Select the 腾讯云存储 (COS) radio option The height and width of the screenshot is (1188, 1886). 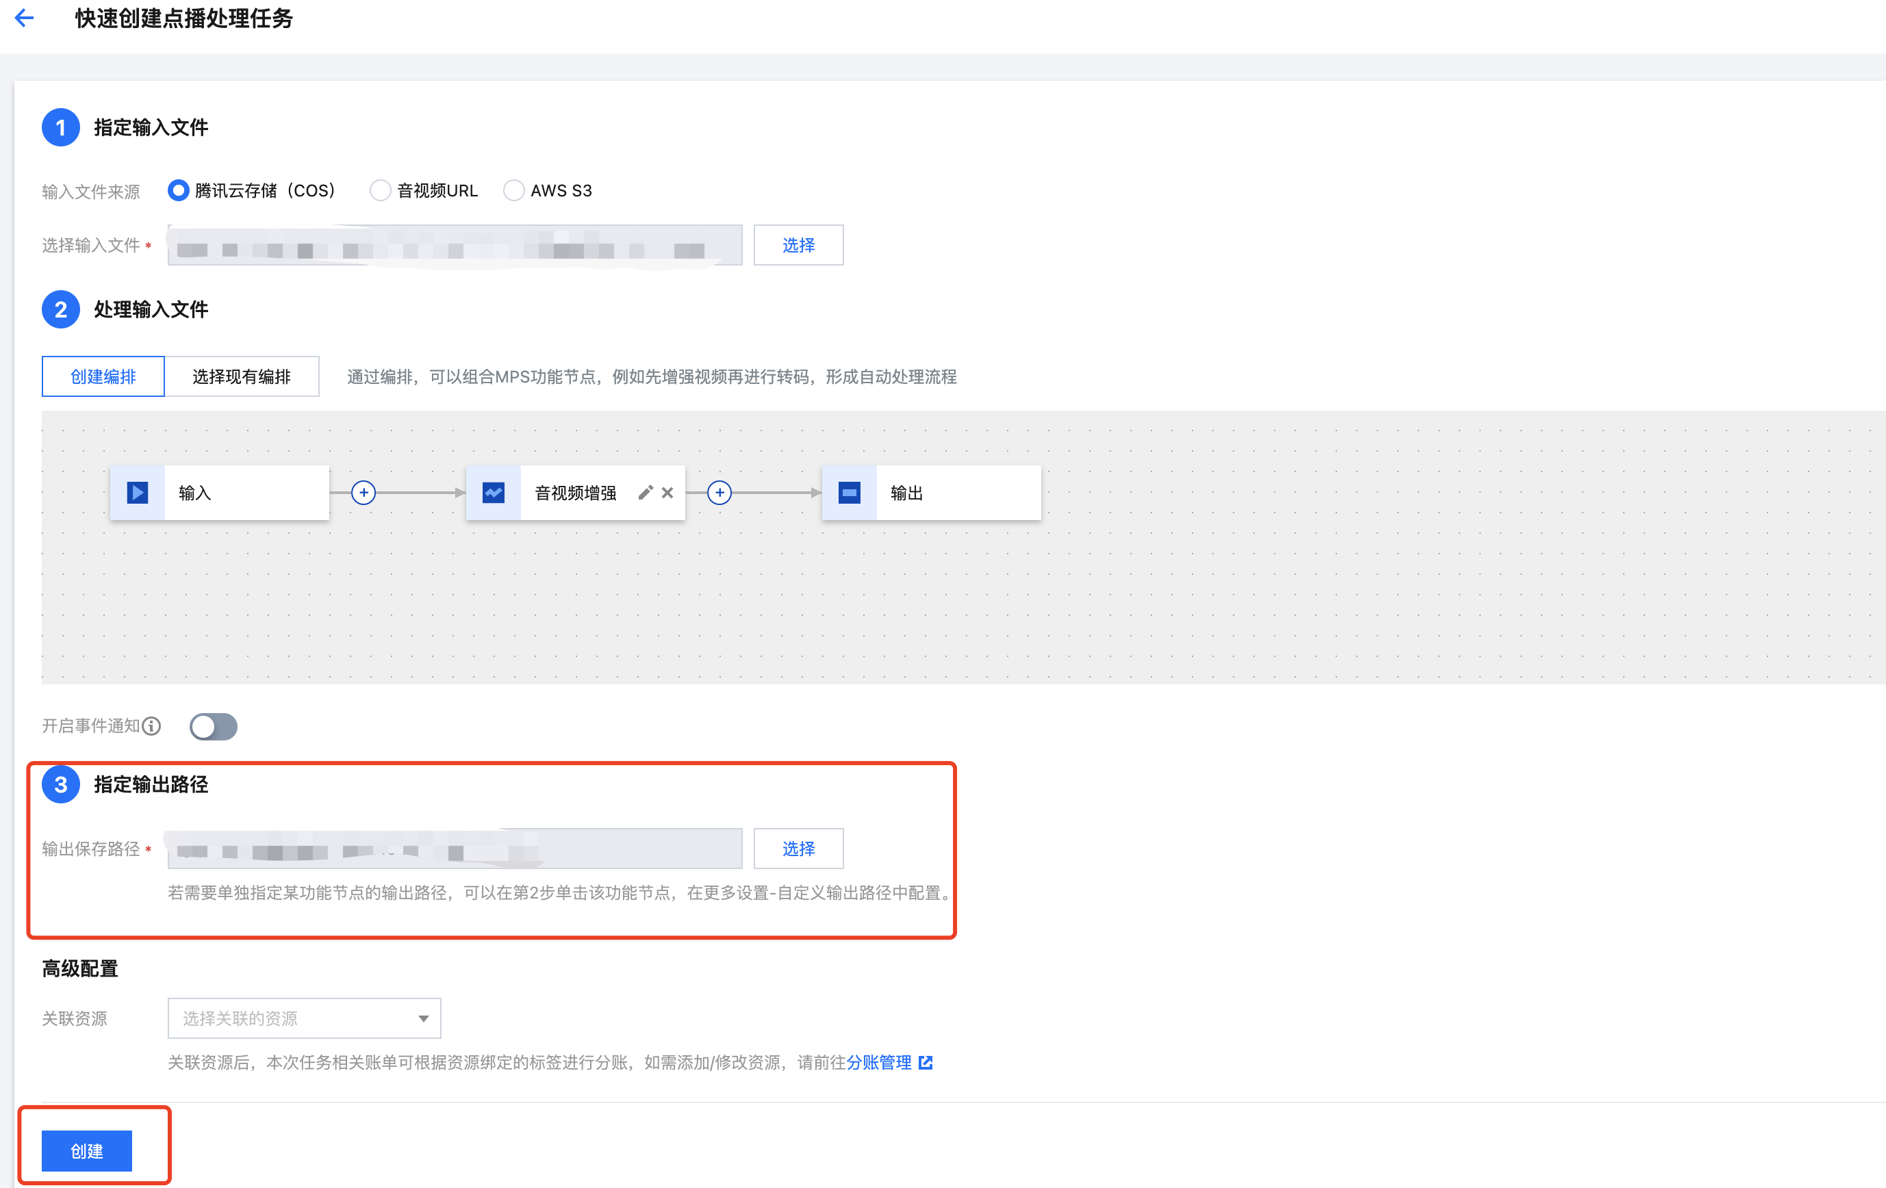(x=179, y=190)
